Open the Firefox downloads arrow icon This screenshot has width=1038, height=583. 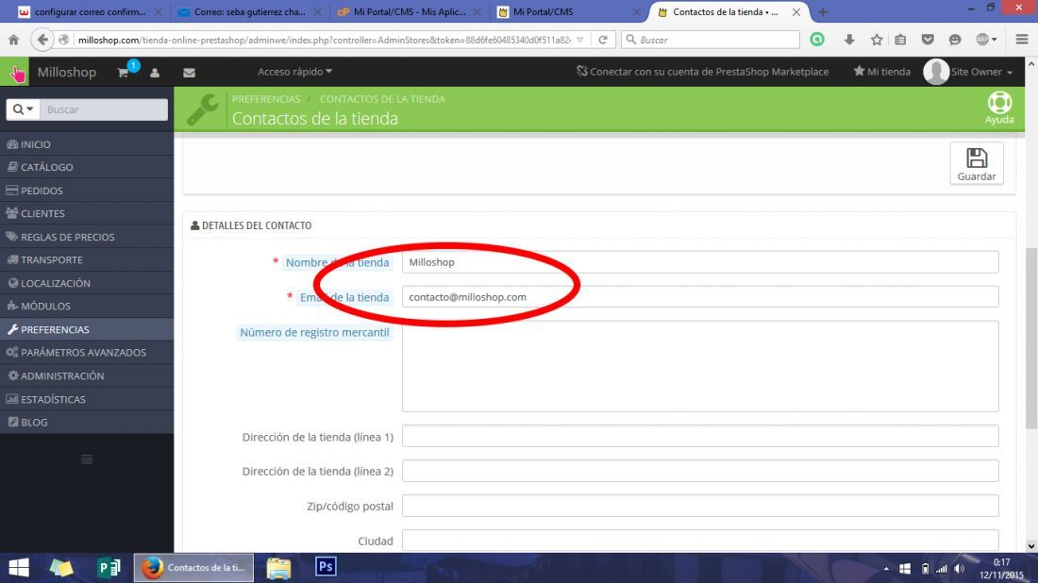click(x=849, y=40)
